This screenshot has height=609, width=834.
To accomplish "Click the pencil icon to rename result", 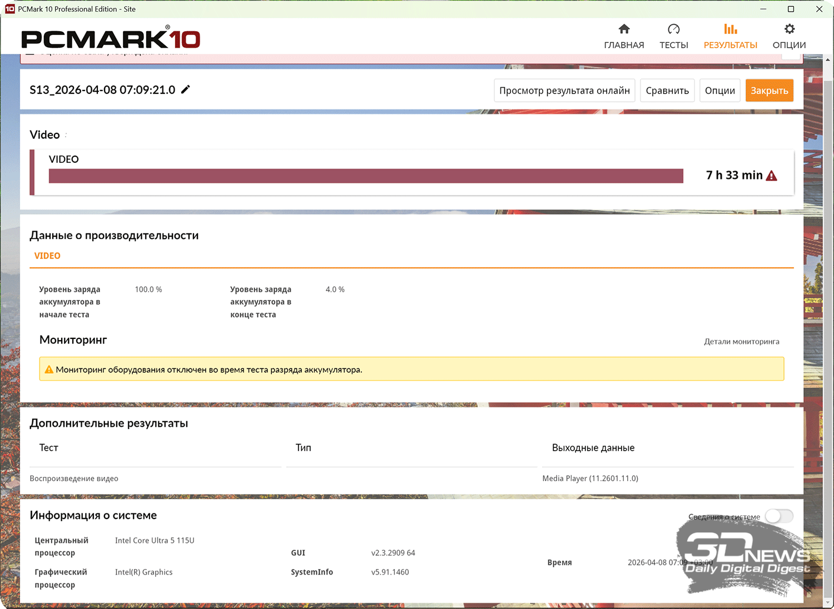I will pyautogui.click(x=186, y=89).
